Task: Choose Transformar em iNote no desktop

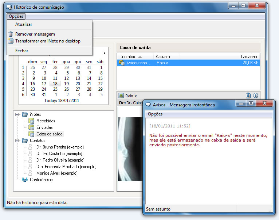Action: pos(48,41)
